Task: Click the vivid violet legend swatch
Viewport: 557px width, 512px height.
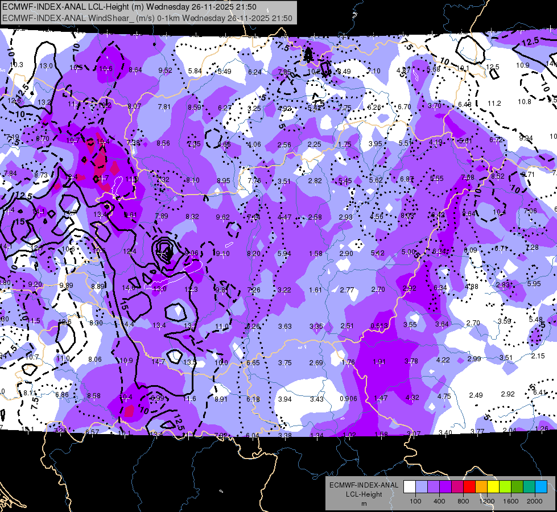Action: point(445,487)
